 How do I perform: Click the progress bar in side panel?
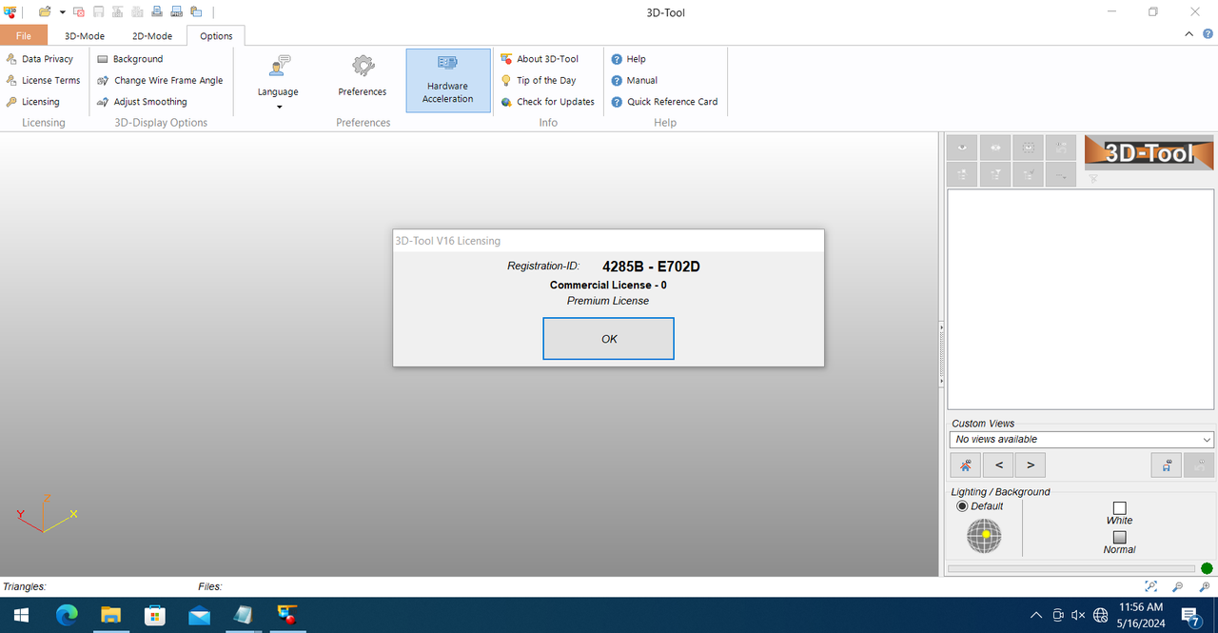[x=1071, y=568]
